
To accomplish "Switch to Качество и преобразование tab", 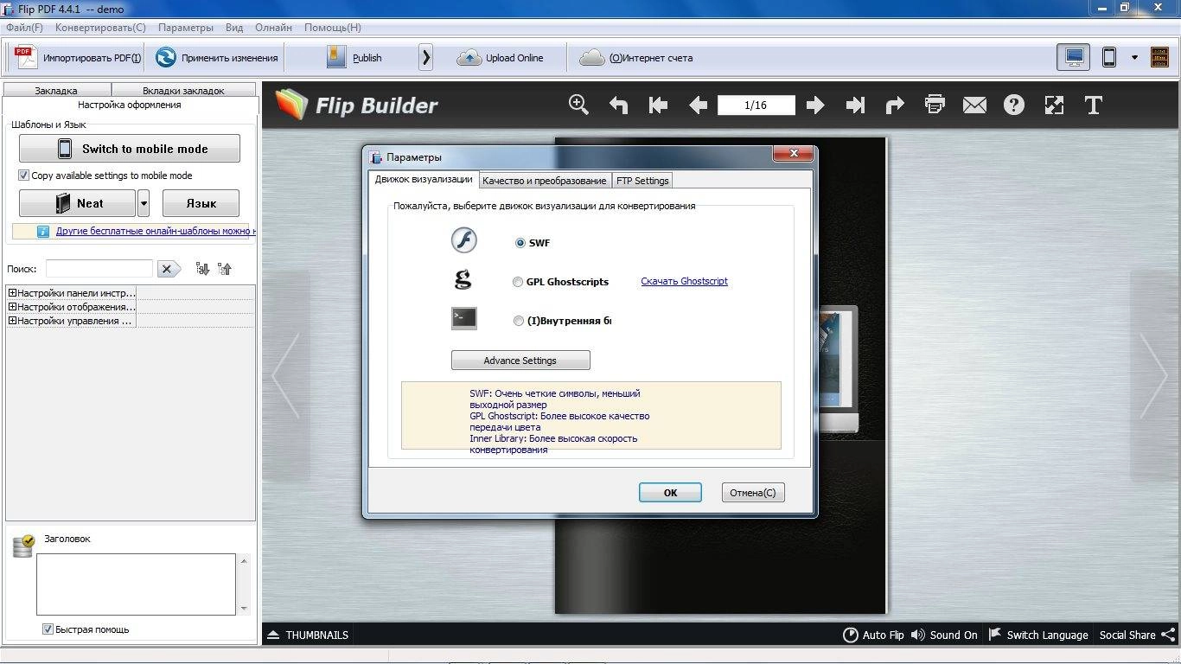I will (x=545, y=181).
